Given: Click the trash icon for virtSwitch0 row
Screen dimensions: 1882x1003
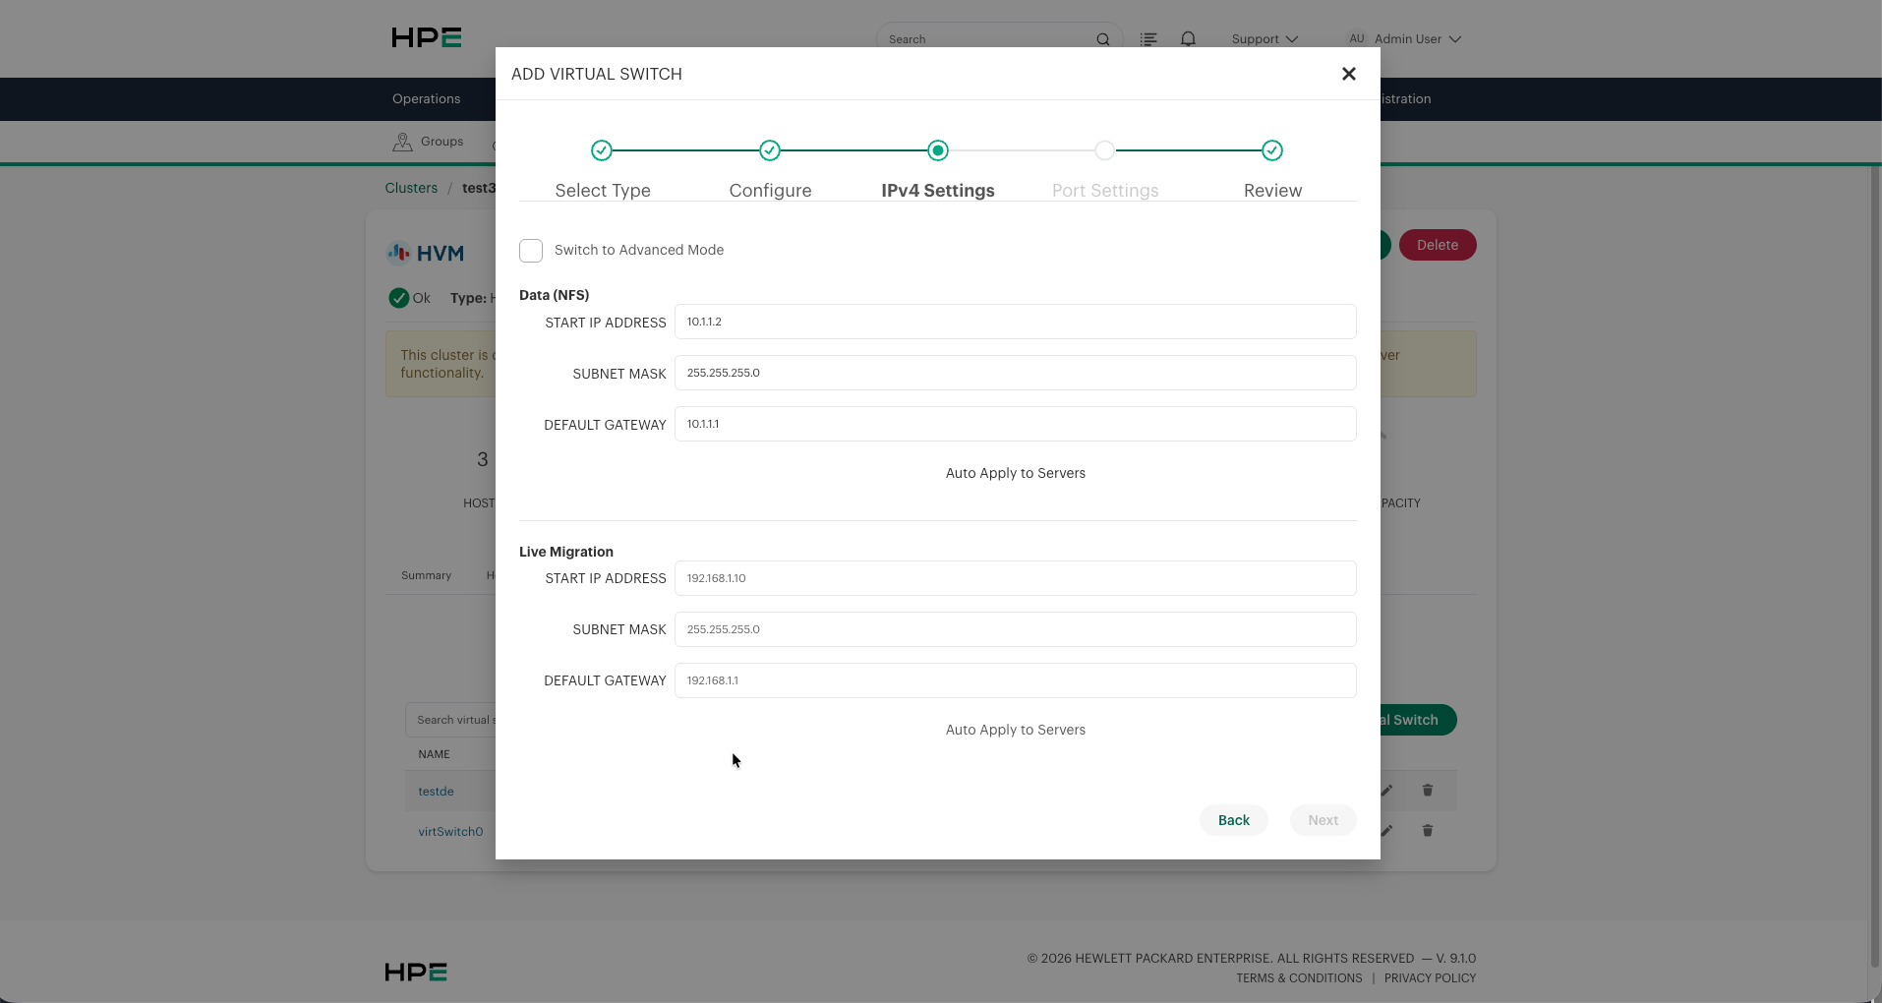Looking at the screenshot, I should (1428, 831).
